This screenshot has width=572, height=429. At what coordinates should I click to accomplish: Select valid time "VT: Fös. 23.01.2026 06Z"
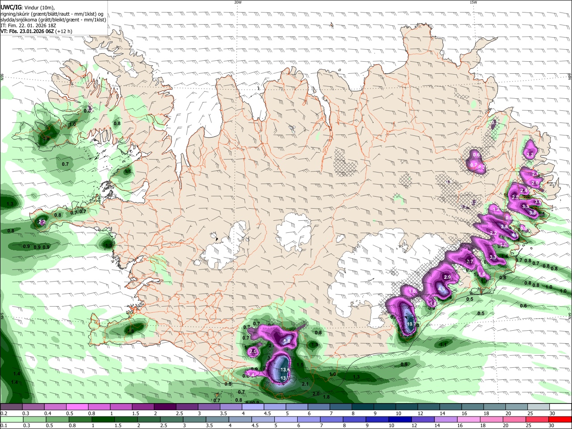coord(27,32)
